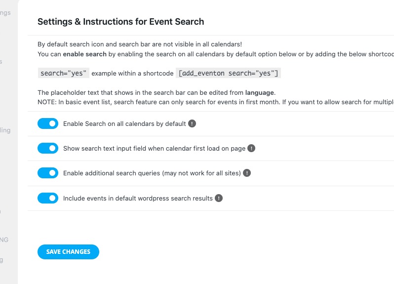Click Settings & Instructions for Event Search heading
The height and width of the screenshot is (284, 394).
point(121,22)
